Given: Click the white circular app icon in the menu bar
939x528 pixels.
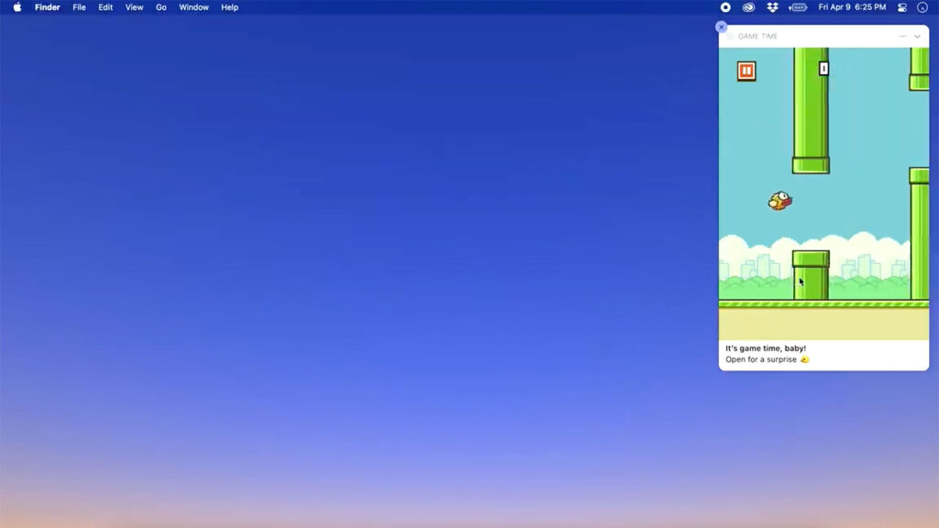Looking at the screenshot, I should [x=724, y=7].
